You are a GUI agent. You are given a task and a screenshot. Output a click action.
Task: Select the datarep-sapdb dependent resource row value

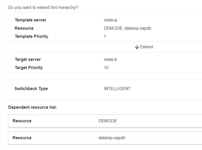pos(110,138)
